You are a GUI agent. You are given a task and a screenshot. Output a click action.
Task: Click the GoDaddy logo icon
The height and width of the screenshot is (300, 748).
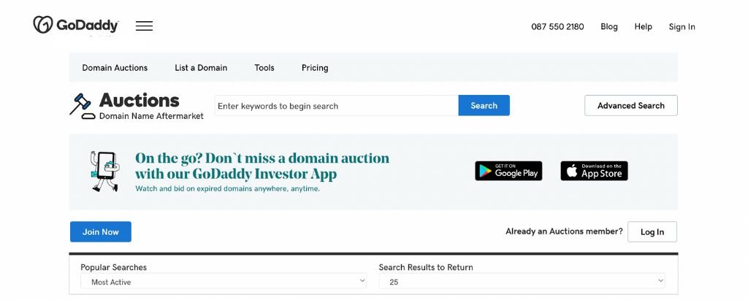44,25
